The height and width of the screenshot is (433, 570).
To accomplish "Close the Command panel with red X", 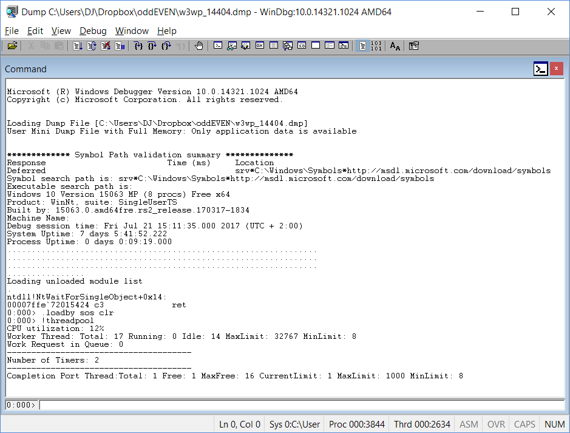I will click(x=556, y=69).
